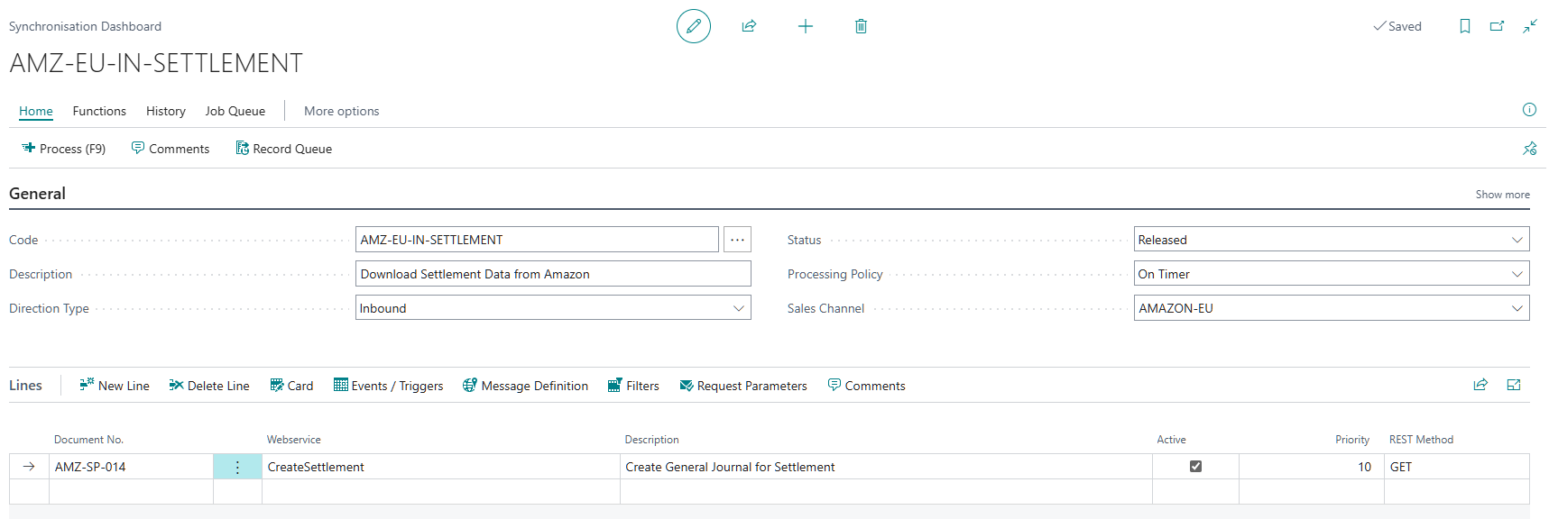Click 'Create General Journal for Settlement' cell
Screen dimensions: 1549x519
click(x=886, y=467)
